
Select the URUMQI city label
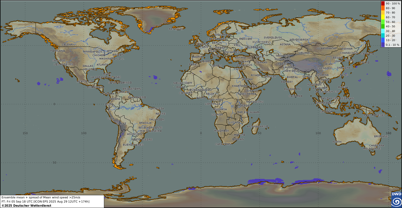coord(304,53)
